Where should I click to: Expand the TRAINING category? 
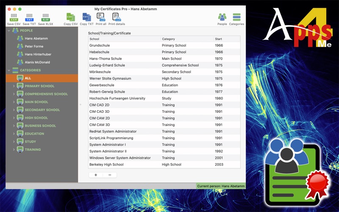pyautogui.click(x=14, y=150)
